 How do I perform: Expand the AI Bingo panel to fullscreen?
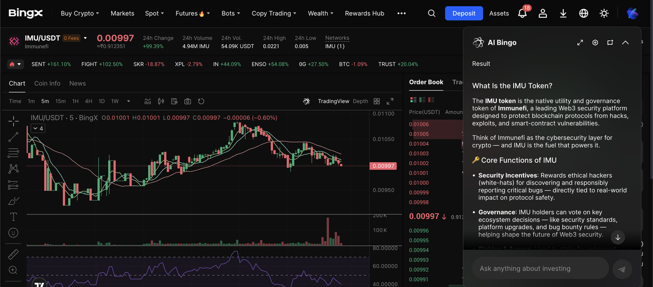coord(580,43)
